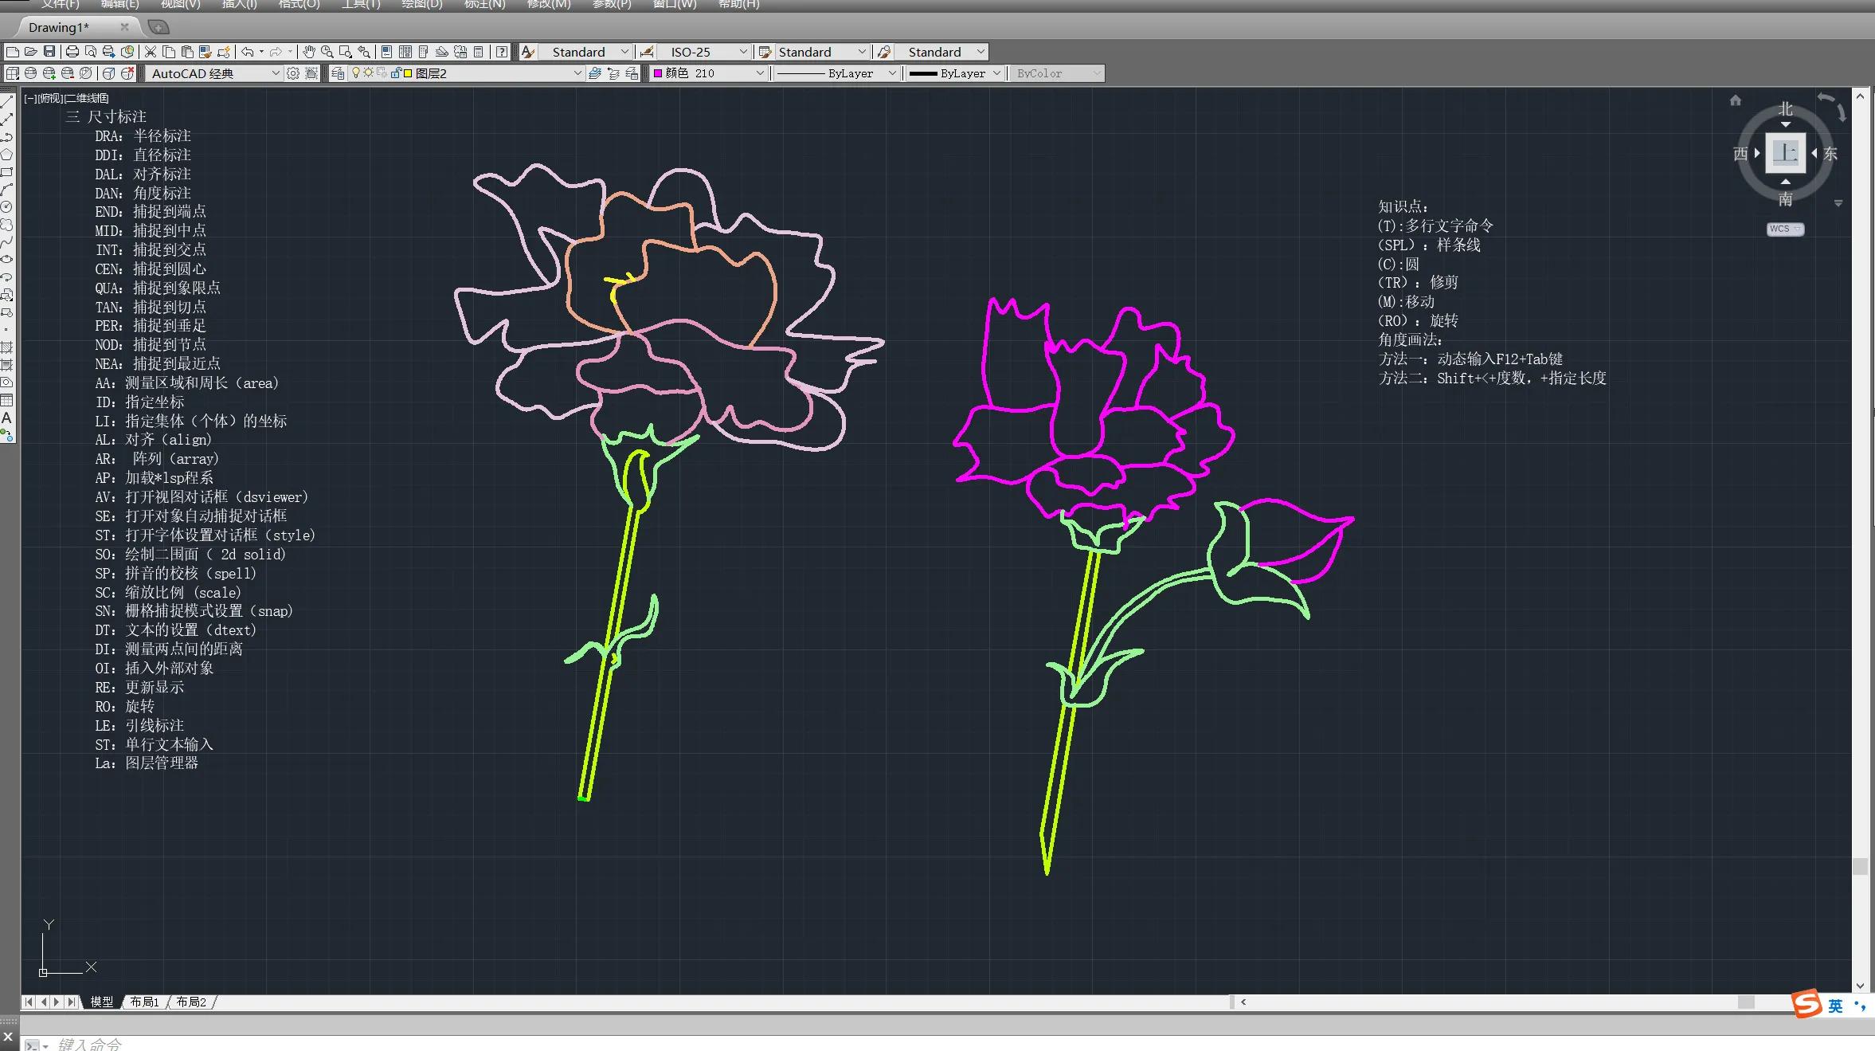This screenshot has height=1051, width=1875.
Task: Select the Polygon draw tool
Action: coord(6,155)
